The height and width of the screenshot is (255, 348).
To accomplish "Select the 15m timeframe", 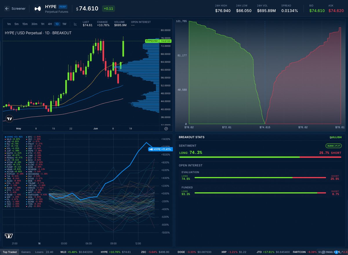I will click(25, 24).
